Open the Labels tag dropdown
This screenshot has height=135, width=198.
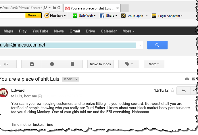coord(128,64)
